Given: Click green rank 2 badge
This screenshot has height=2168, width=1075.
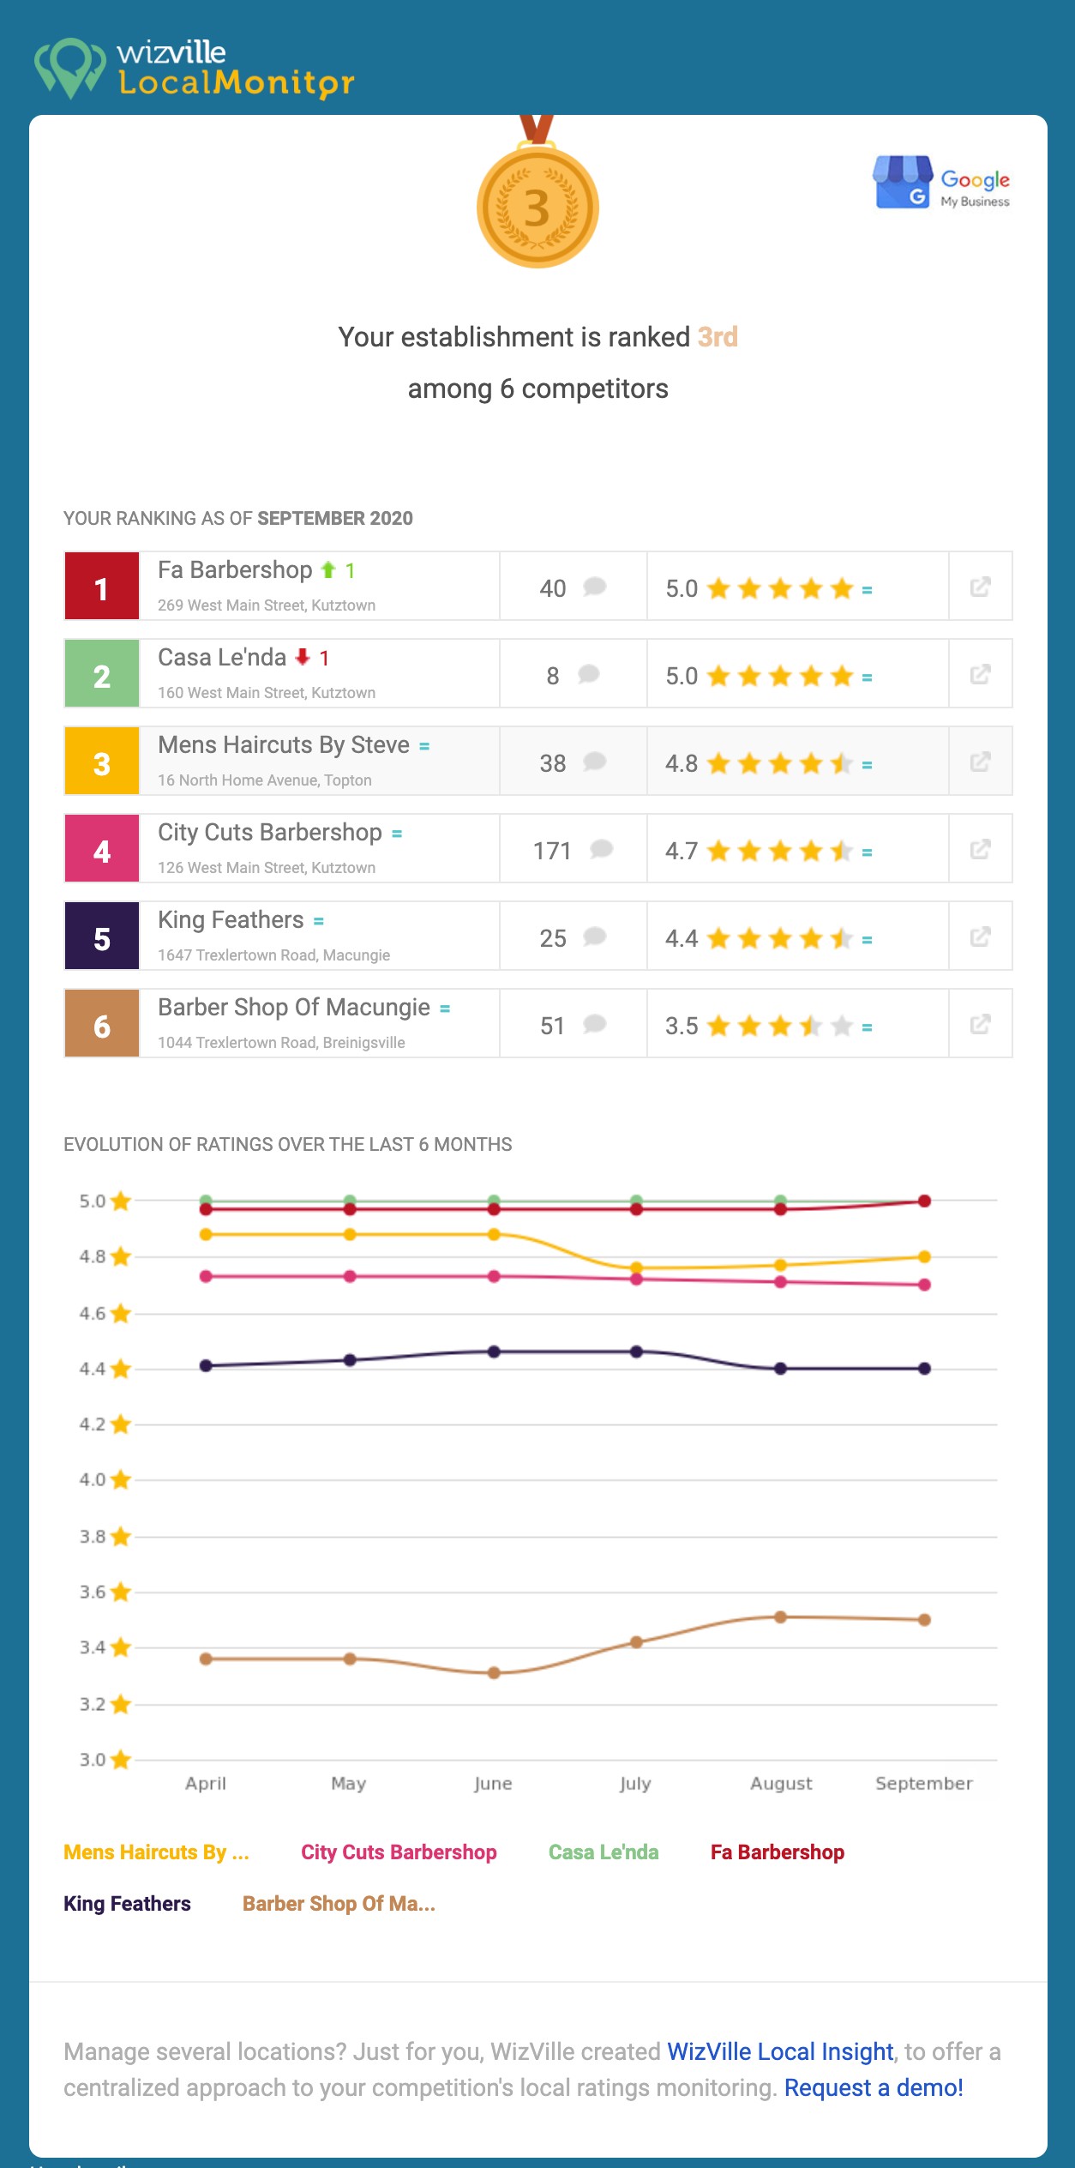Looking at the screenshot, I should [102, 674].
